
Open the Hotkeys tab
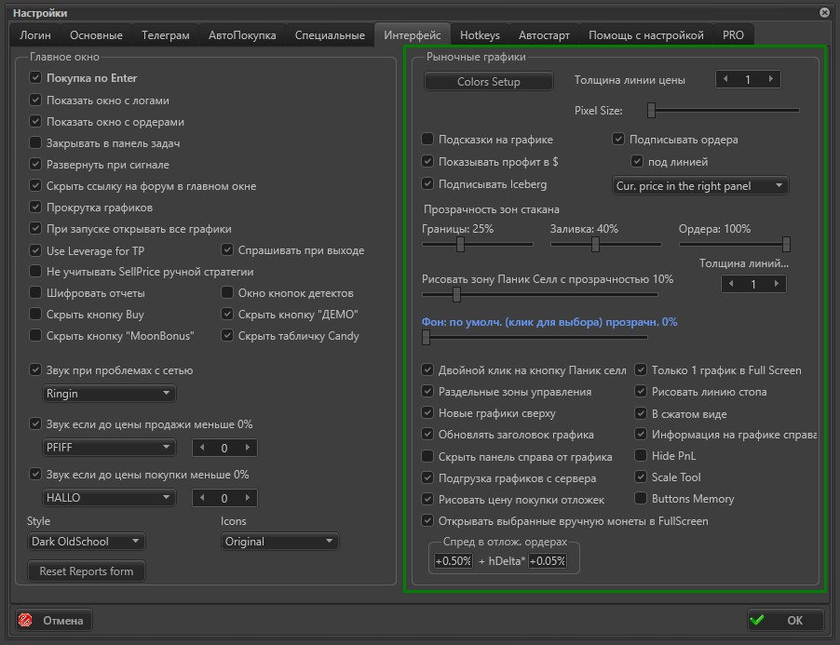point(480,35)
